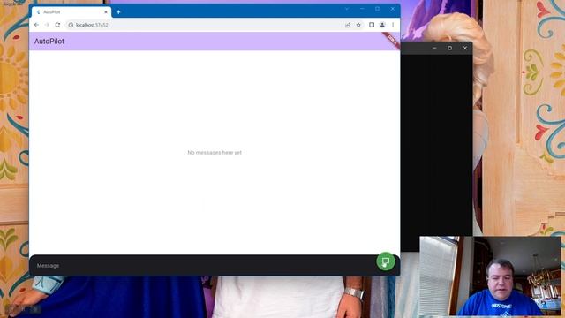Select the AutoPilot browser tab
This screenshot has width=565, height=318.
[72, 11]
